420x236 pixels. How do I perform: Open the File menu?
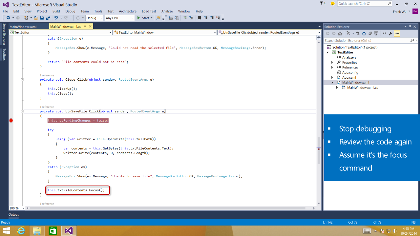click(5, 11)
